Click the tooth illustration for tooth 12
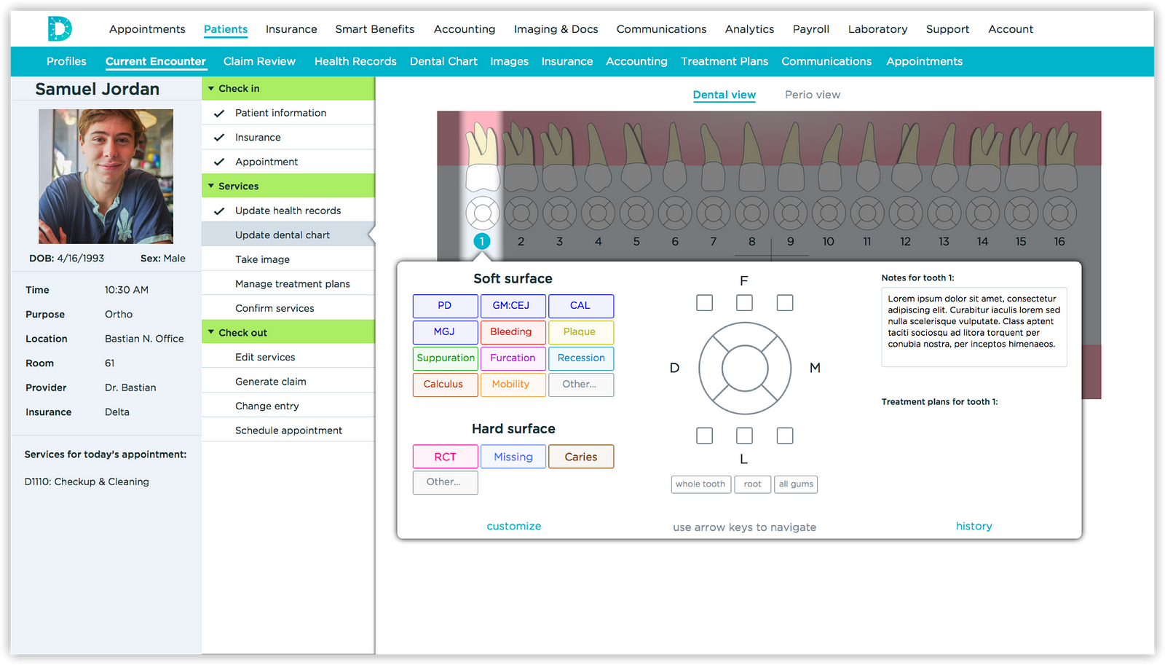1165x665 pixels. tap(906, 156)
